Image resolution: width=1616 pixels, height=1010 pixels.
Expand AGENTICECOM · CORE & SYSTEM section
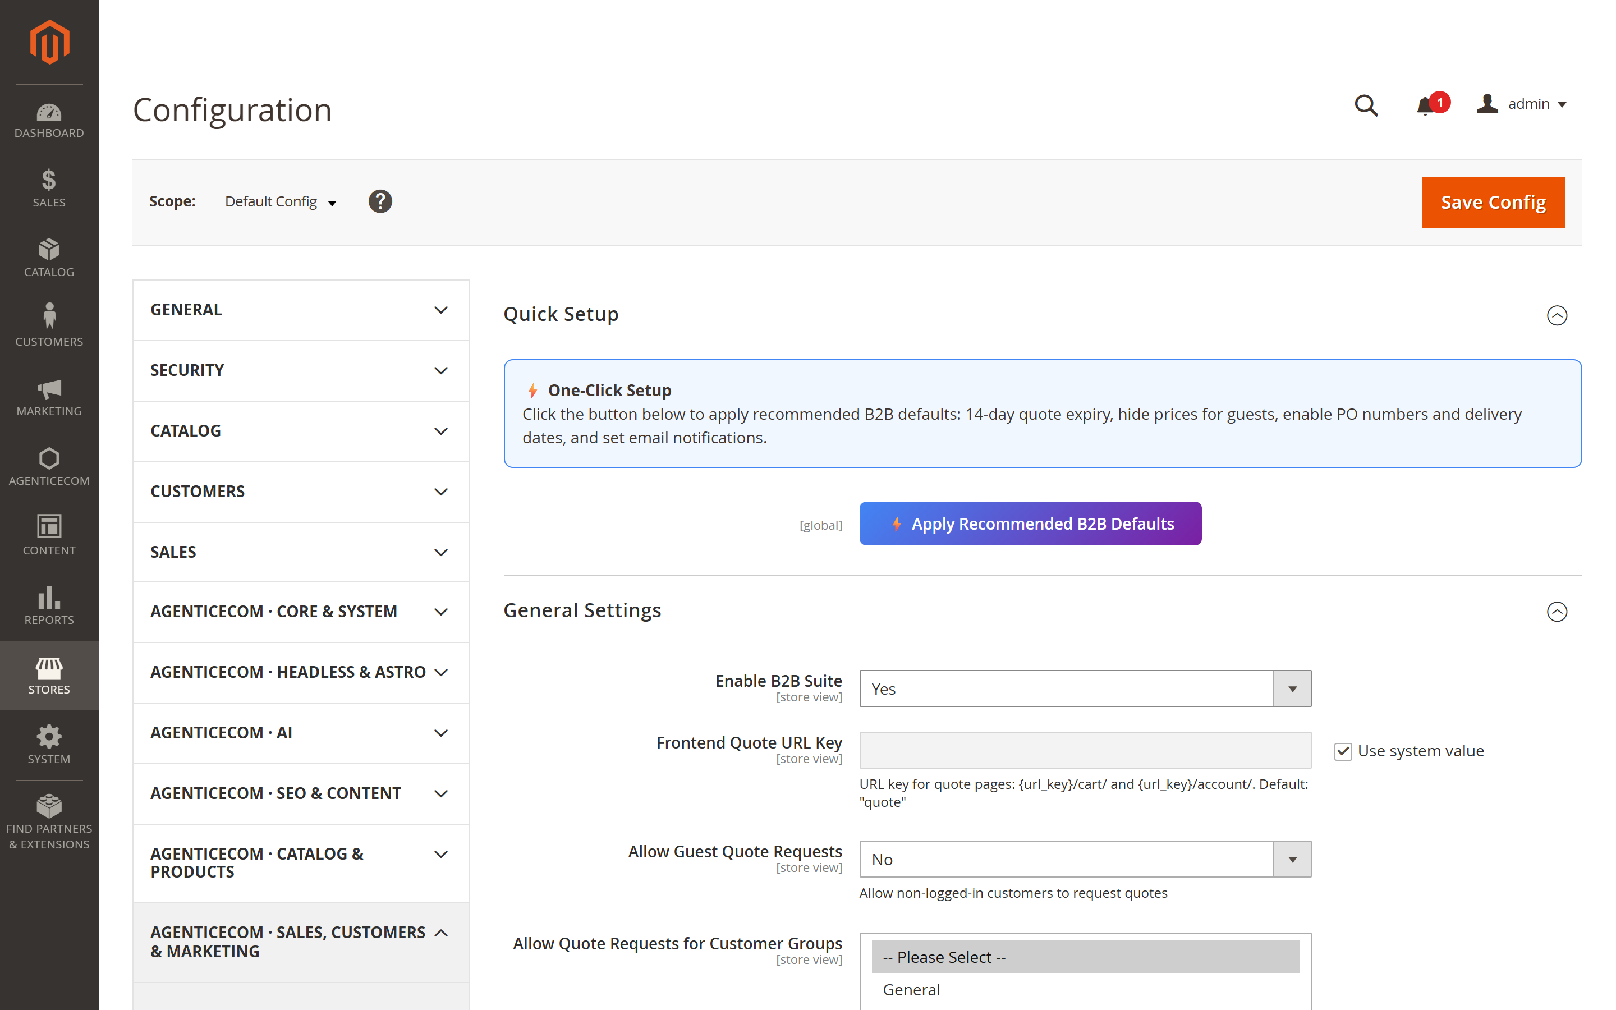pos(301,612)
